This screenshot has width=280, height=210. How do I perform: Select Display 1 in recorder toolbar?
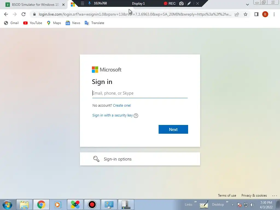tap(138, 3)
